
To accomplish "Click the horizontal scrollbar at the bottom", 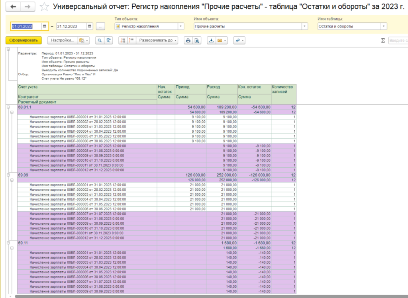I will coord(211,296).
